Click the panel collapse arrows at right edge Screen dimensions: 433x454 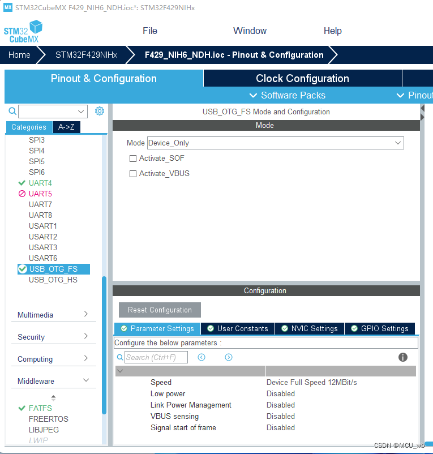422,113
